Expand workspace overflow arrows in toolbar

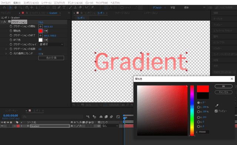[204, 7]
